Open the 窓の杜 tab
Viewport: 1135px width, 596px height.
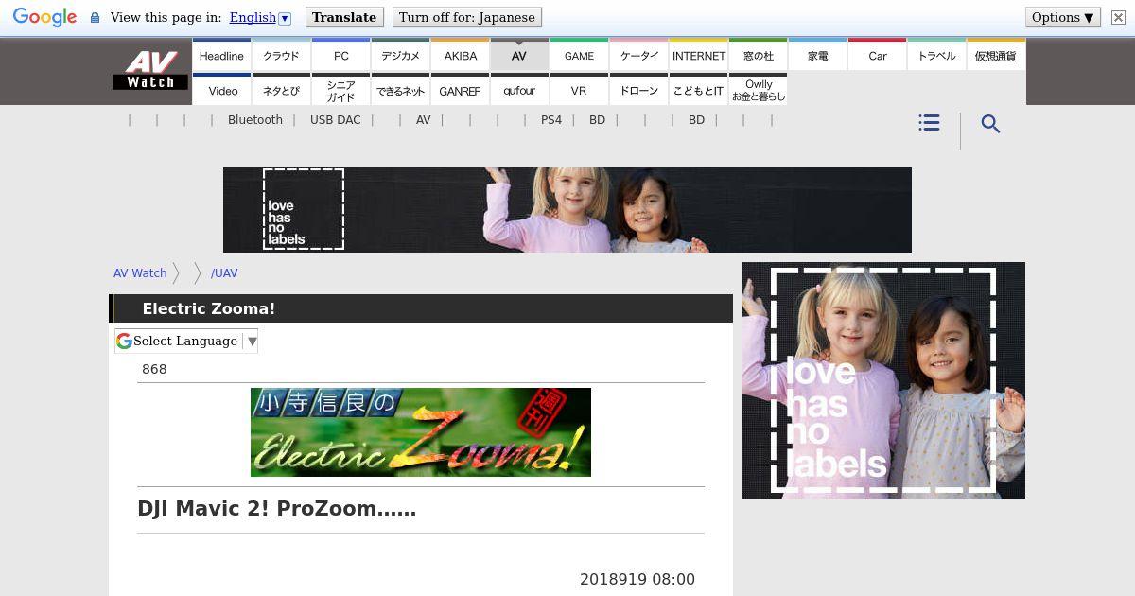coord(758,56)
